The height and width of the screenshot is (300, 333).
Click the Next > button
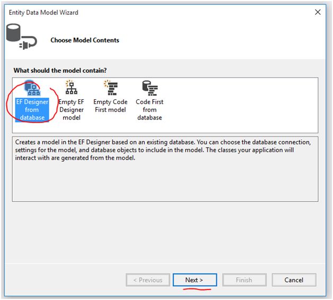195,280
